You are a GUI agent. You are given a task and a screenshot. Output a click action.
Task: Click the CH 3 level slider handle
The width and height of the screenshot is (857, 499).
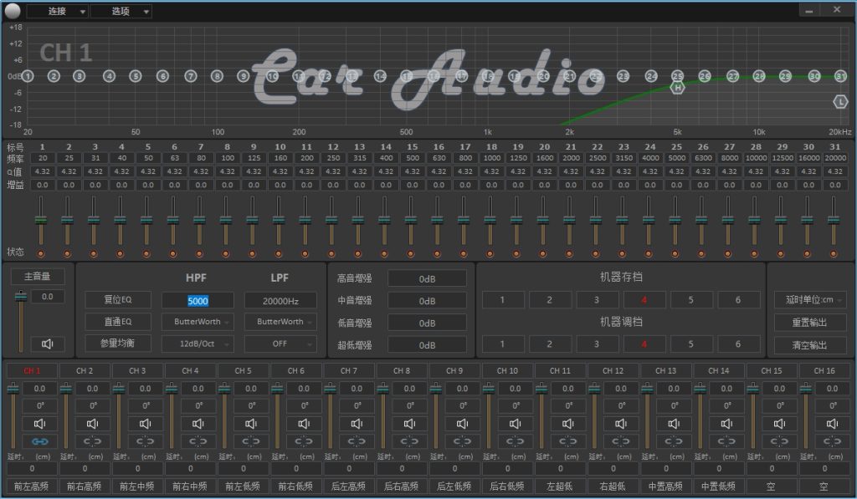click(x=119, y=389)
